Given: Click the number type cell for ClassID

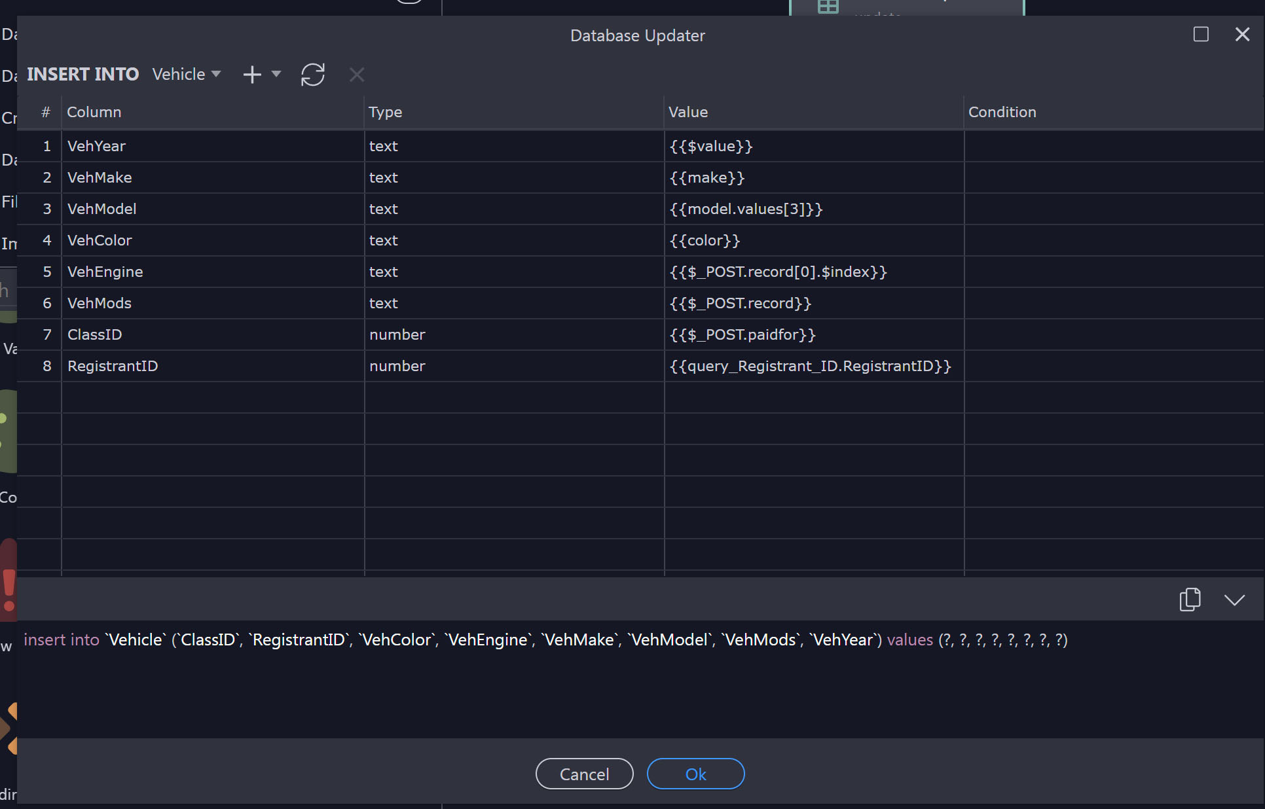Looking at the screenshot, I should [x=514, y=334].
